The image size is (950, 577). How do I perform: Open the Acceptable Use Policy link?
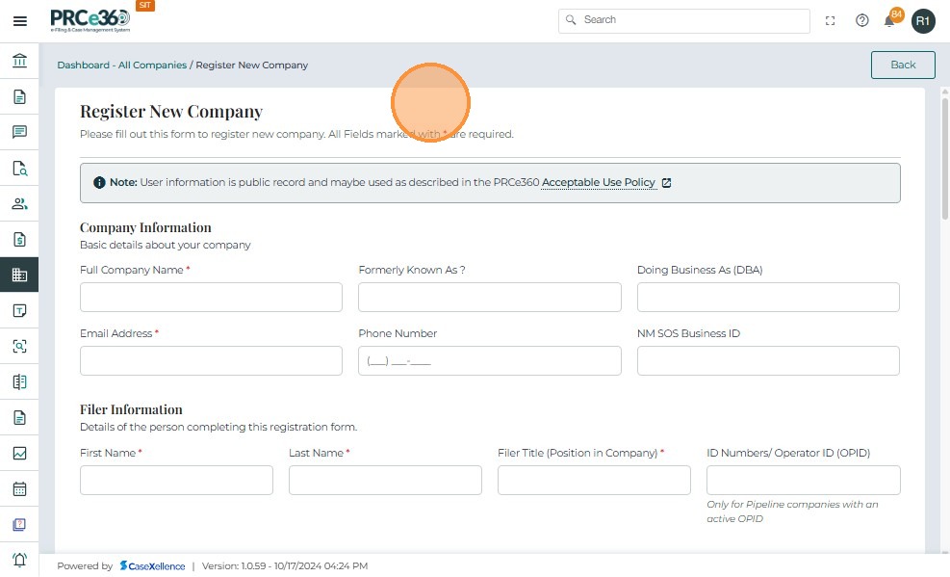[598, 182]
